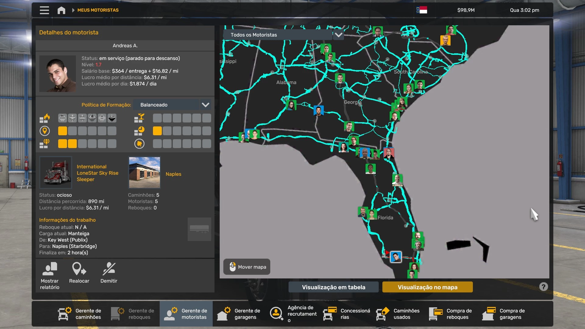Click the Balanceado dropdown arrow
This screenshot has width=585, height=329.
(x=205, y=105)
